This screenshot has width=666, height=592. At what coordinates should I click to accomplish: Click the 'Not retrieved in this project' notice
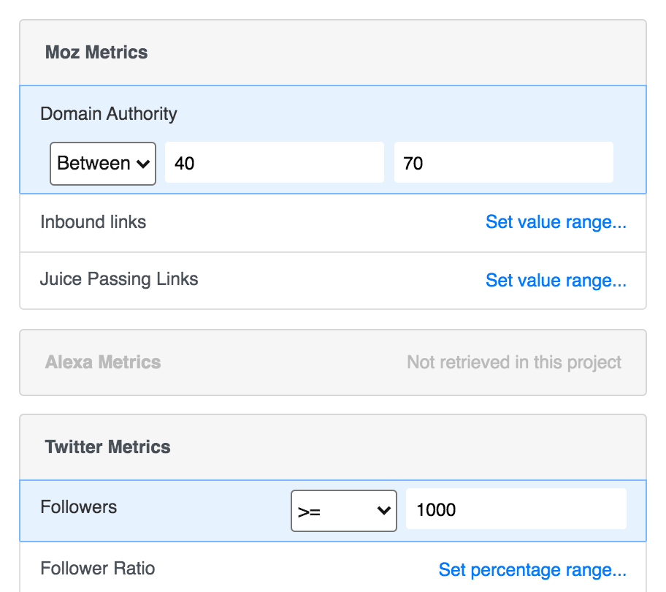click(x=514, y=363)
